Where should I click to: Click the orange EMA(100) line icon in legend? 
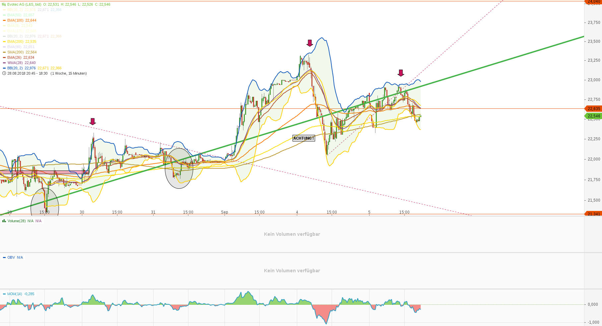pyautogui.click(x=4, y=20)
